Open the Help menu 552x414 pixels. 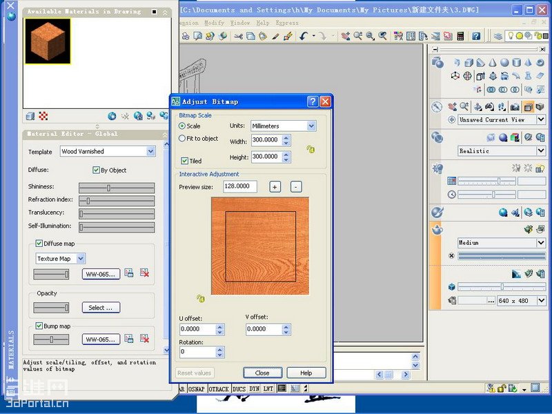pyautogui.click(x=263, y=23)
